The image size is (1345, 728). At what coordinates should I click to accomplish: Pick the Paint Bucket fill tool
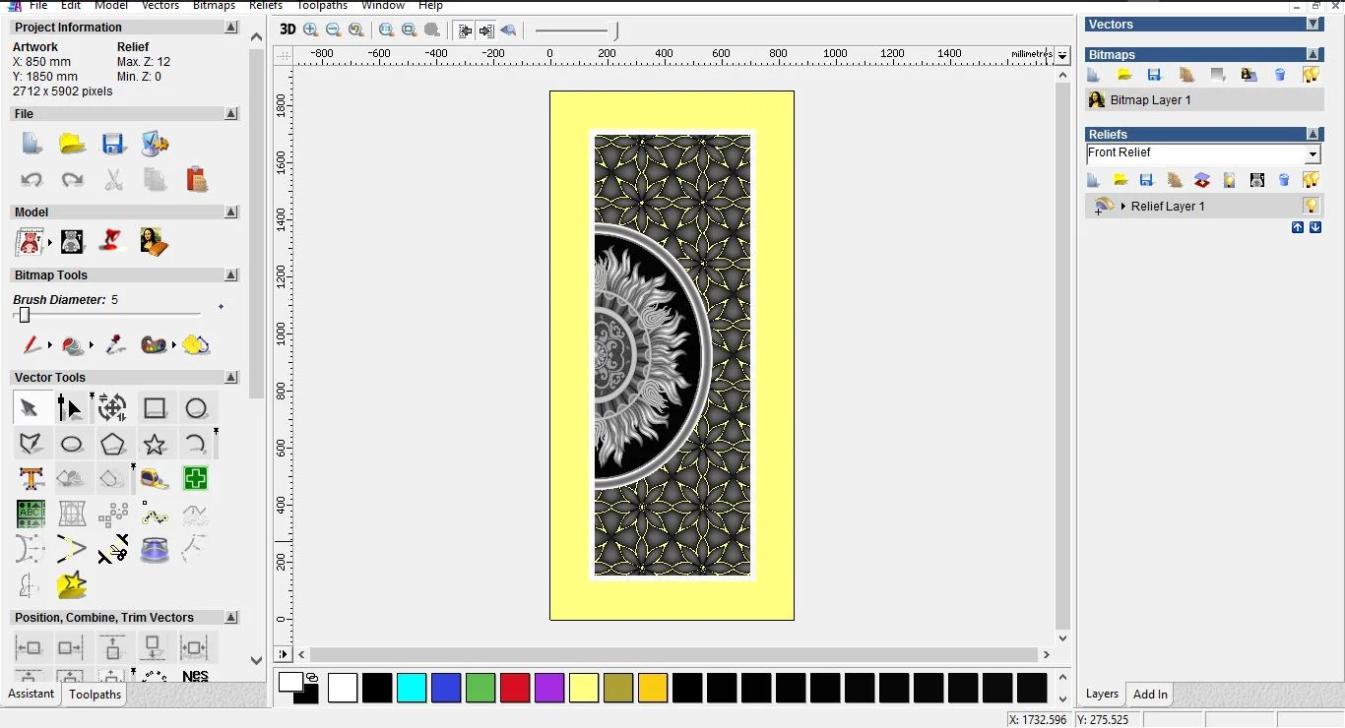73,345
